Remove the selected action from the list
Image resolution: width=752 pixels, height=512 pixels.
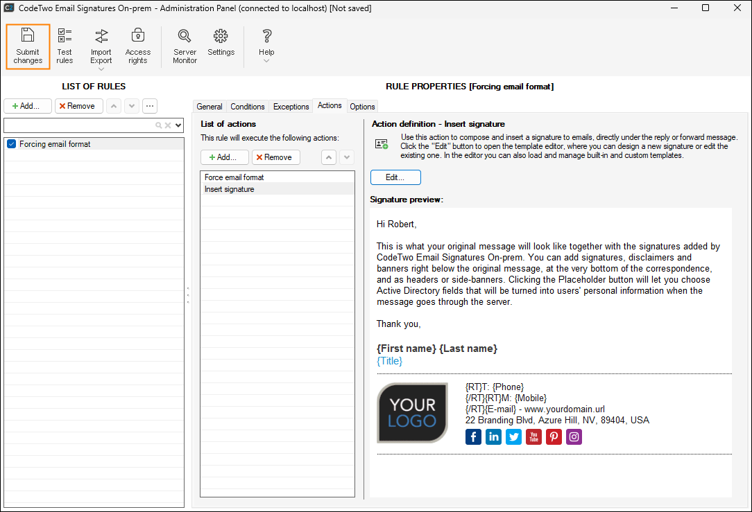(275, 157)
